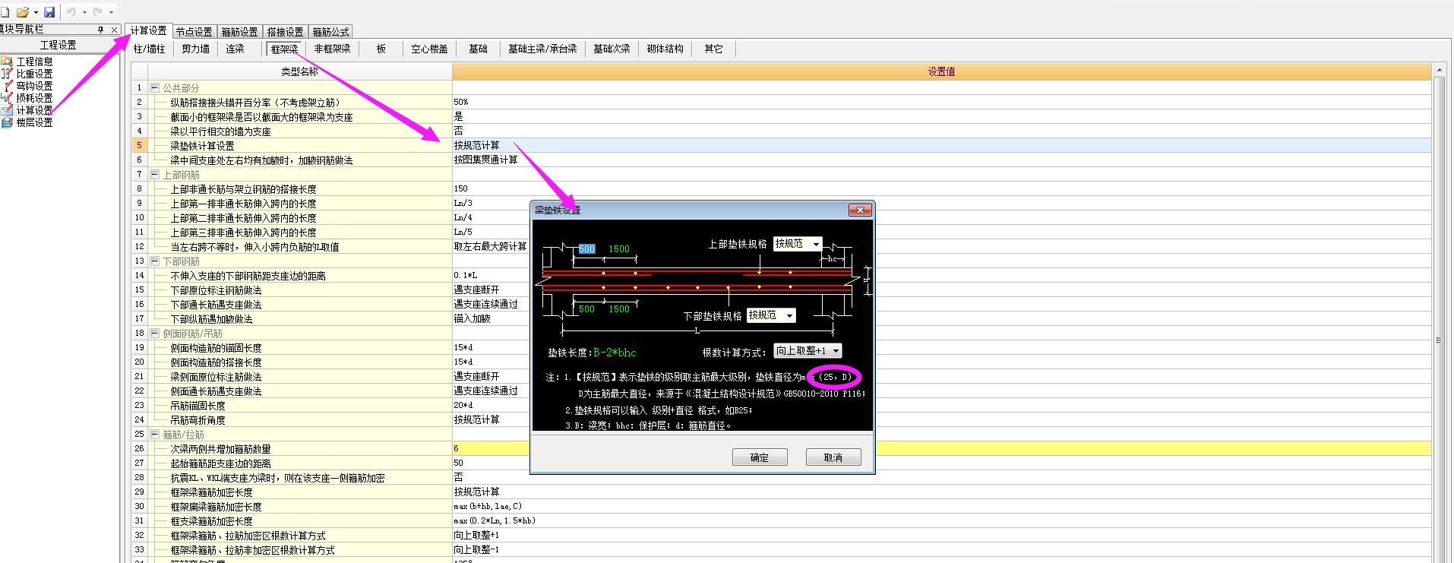Viewport: 1454px width, 563px height.
Task: Collapse the 侧面钢筋/吊筋 group
Action: tap(155, 334)
